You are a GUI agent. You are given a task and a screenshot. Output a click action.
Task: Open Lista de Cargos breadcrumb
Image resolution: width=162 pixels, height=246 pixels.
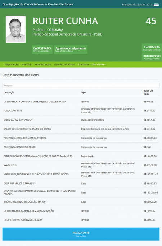[x=43, y=65]
